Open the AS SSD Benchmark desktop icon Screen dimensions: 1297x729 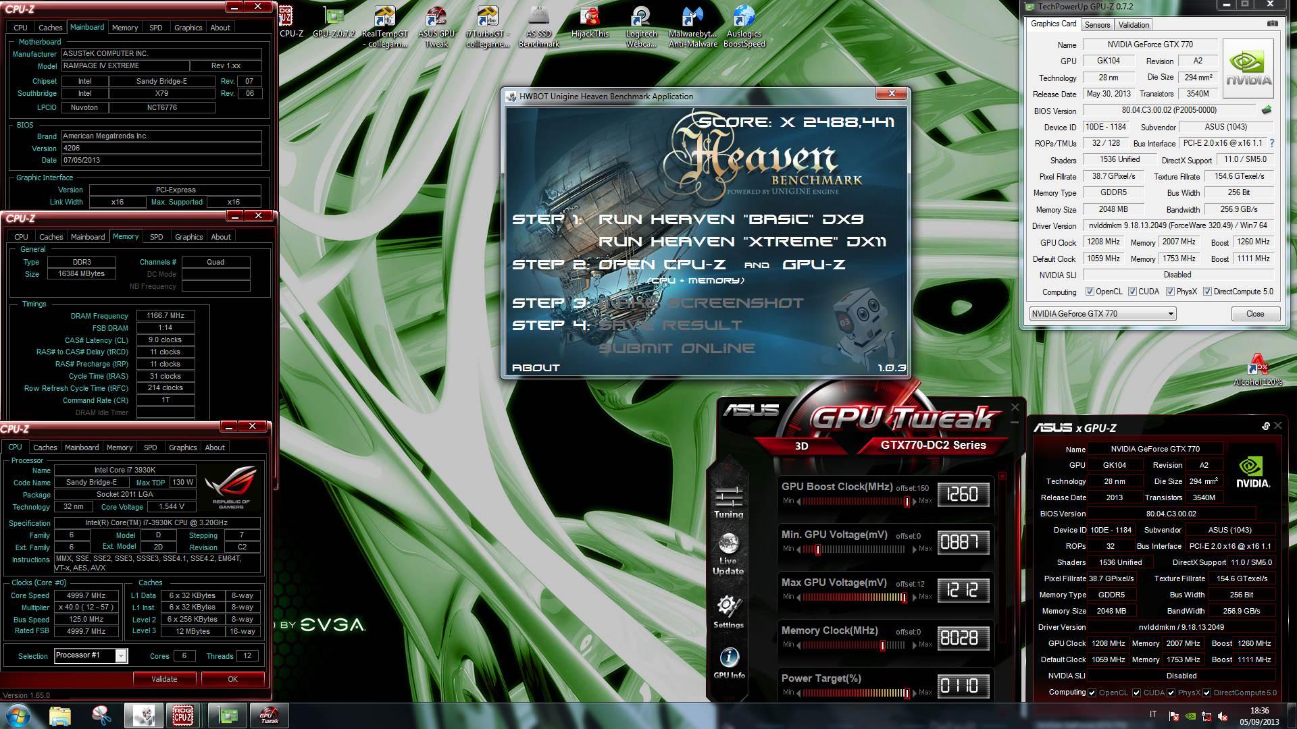pos(538,26)
